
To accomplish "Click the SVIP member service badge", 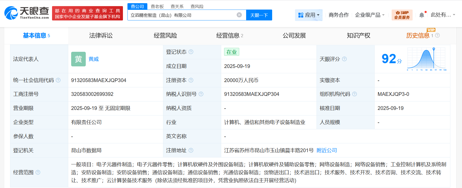I will [402, 15].
